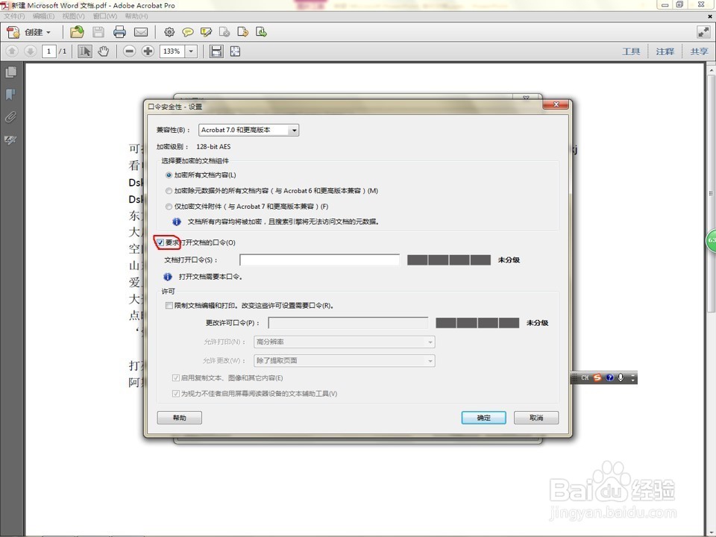Open a file with the folder icon

(x=77, y=32)
